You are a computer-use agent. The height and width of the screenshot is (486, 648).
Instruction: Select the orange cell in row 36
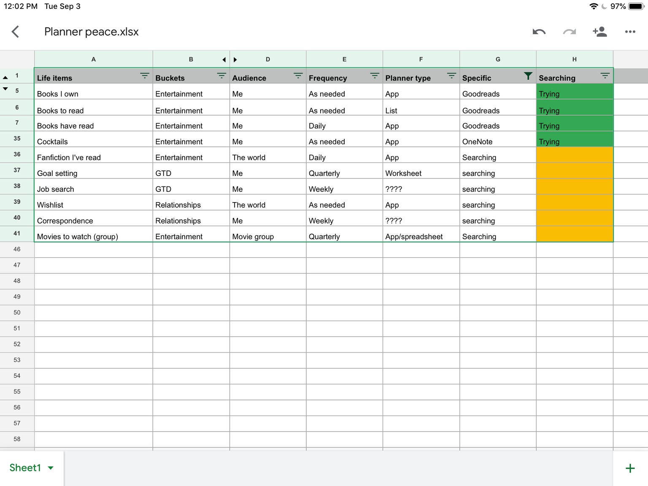coord(575,155)
